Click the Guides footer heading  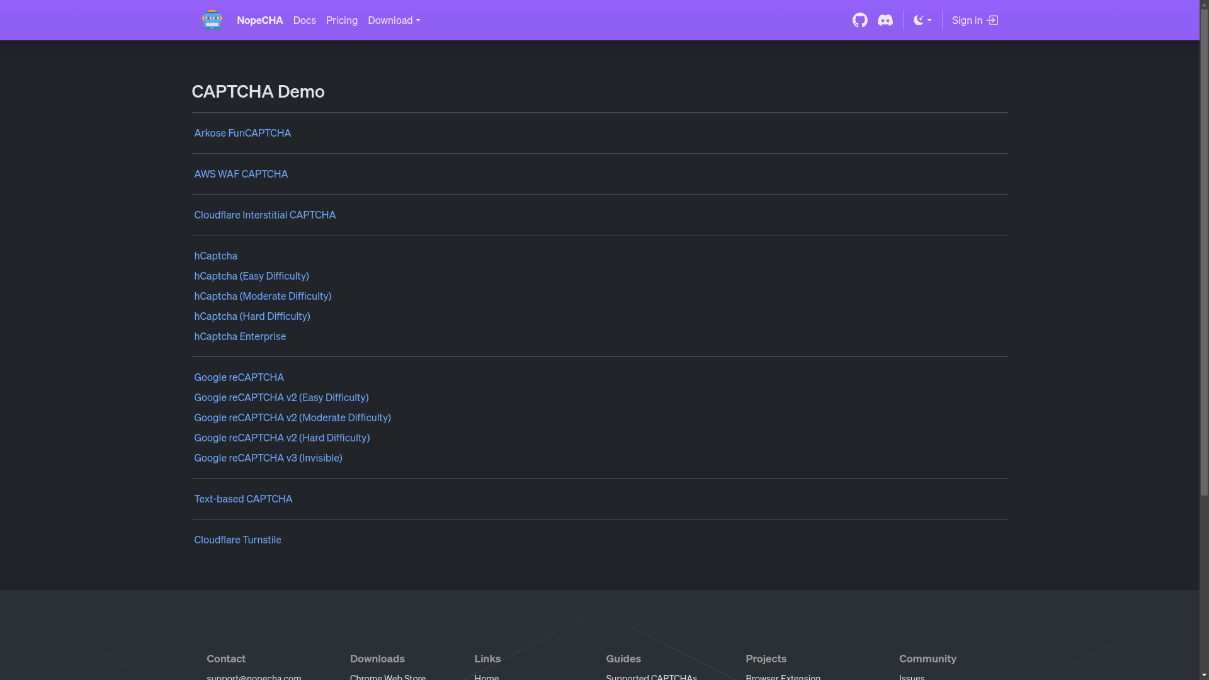click(x=623, y=659)
